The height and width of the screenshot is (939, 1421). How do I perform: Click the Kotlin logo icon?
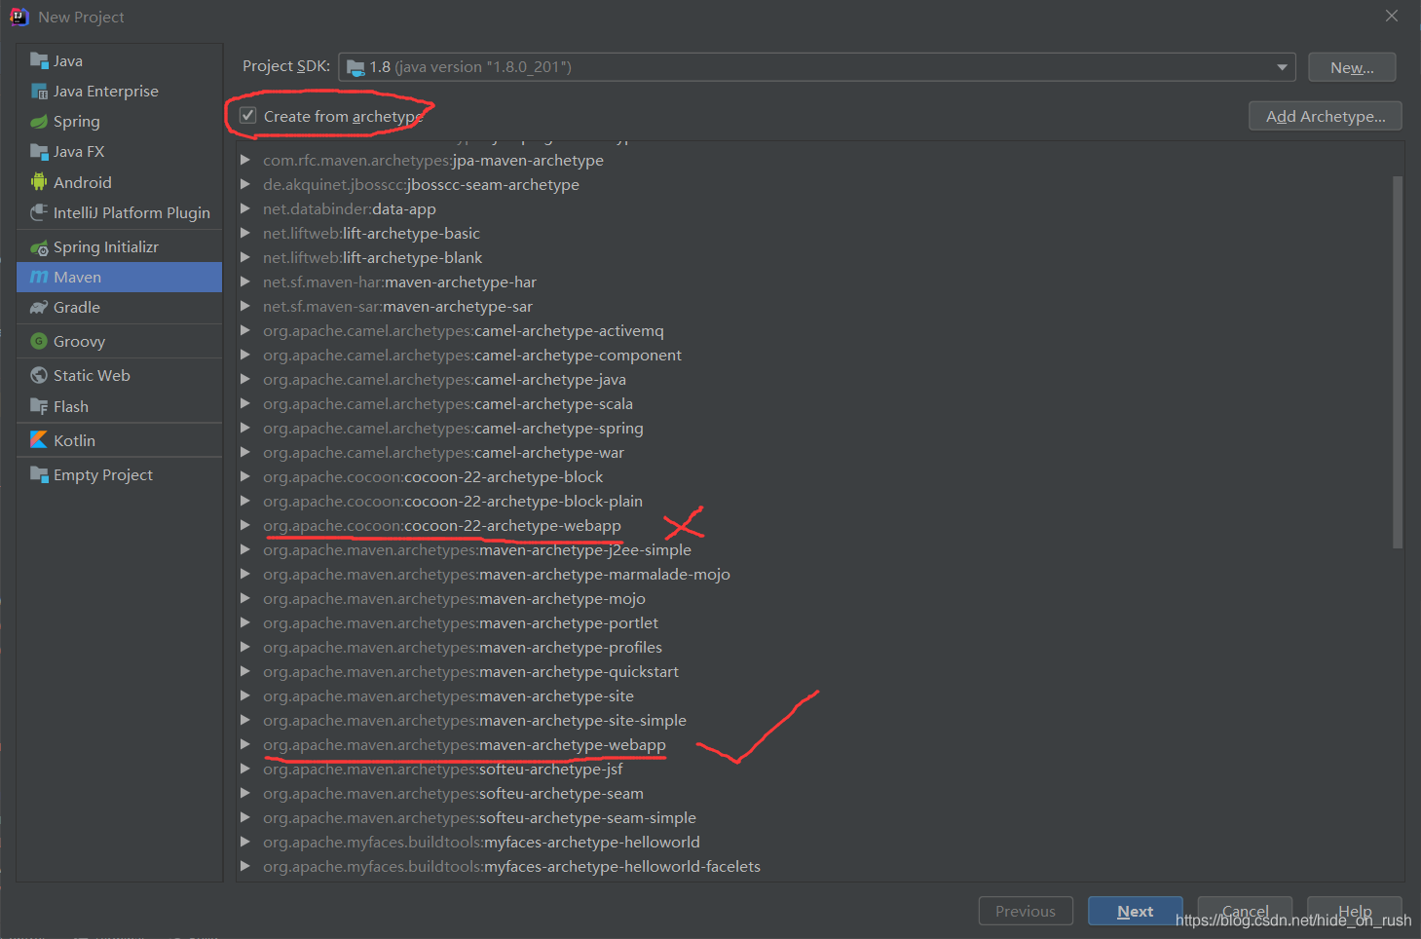point(39,440)
